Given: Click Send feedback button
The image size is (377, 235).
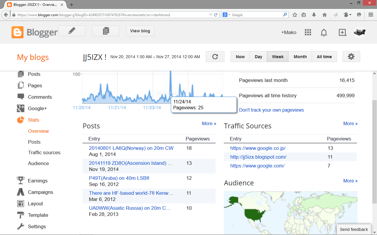Looking at the screenshot, I should [354, 229].
